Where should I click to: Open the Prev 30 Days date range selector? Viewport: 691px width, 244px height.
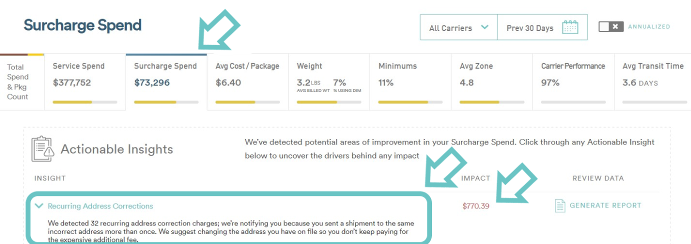click(542, 27)
